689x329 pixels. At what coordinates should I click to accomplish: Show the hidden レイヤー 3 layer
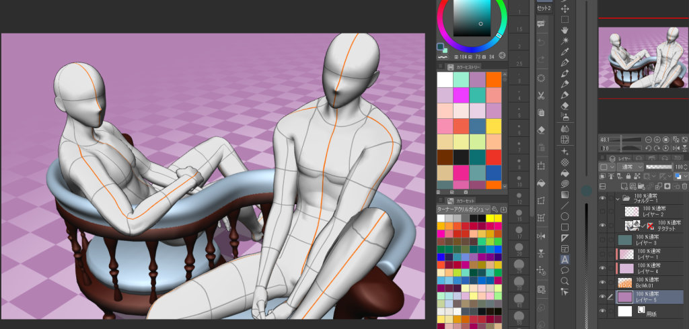602,240
